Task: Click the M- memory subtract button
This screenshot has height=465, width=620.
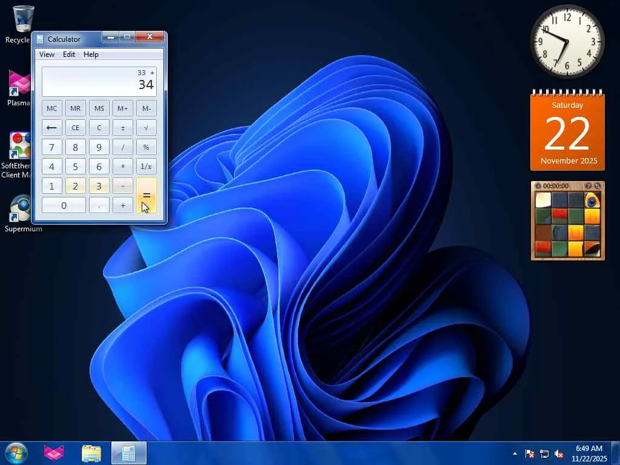Action: [147, 108]
